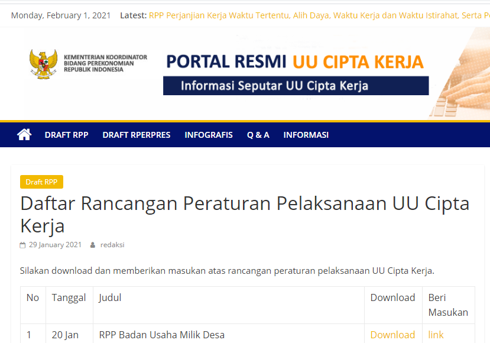Click the 29 January 2021 post date
The width and height of the screenshot is (490, 343).
55,245
